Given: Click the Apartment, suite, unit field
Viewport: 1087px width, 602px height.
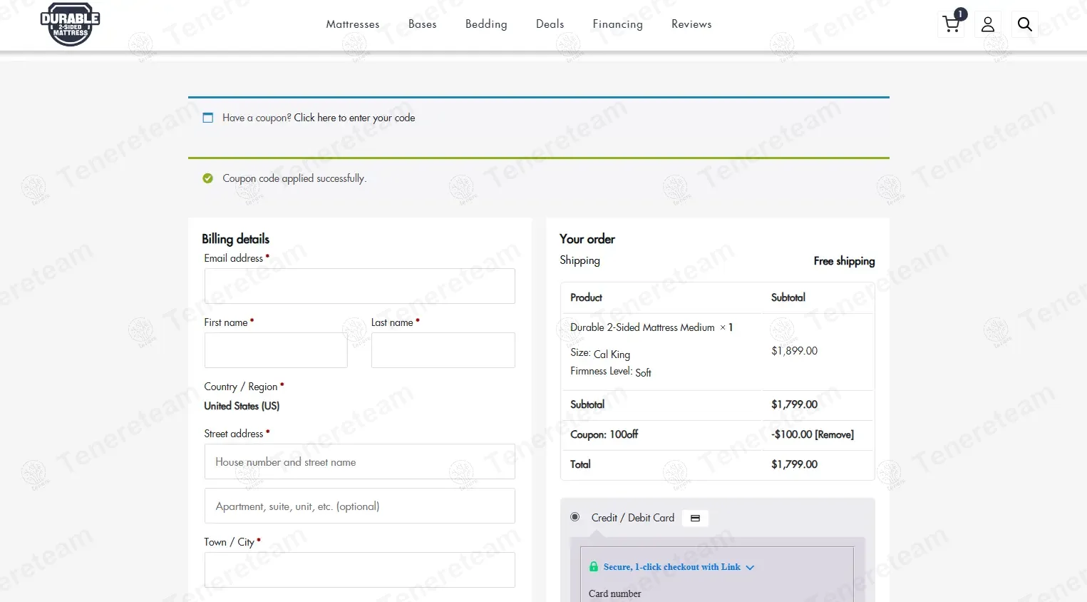Looking at the screenshot, I should (x=359, y=506).
